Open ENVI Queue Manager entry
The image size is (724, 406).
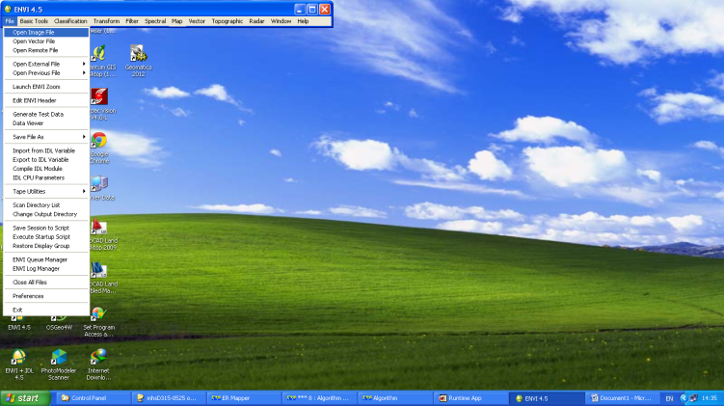46,259
